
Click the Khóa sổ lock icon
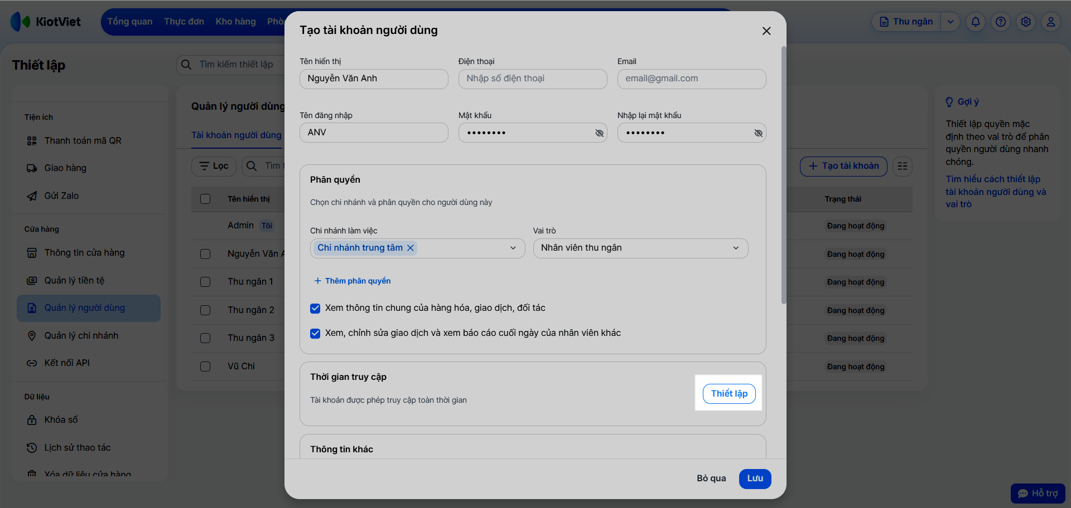point(32,420)
